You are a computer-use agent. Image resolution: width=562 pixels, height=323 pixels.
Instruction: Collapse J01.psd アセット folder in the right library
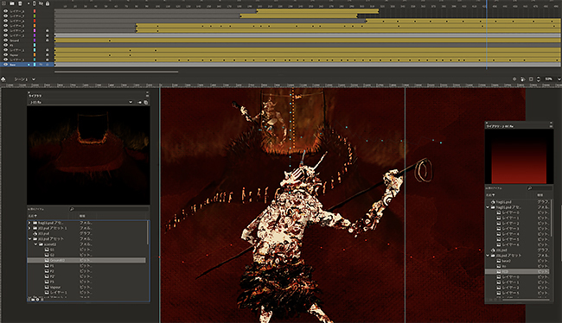pyautogui.click(x=488, y=256)
